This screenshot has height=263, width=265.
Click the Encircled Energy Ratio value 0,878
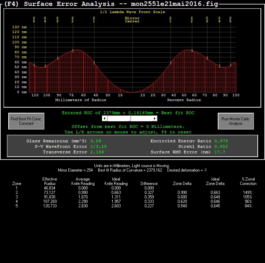click(221, 141)
